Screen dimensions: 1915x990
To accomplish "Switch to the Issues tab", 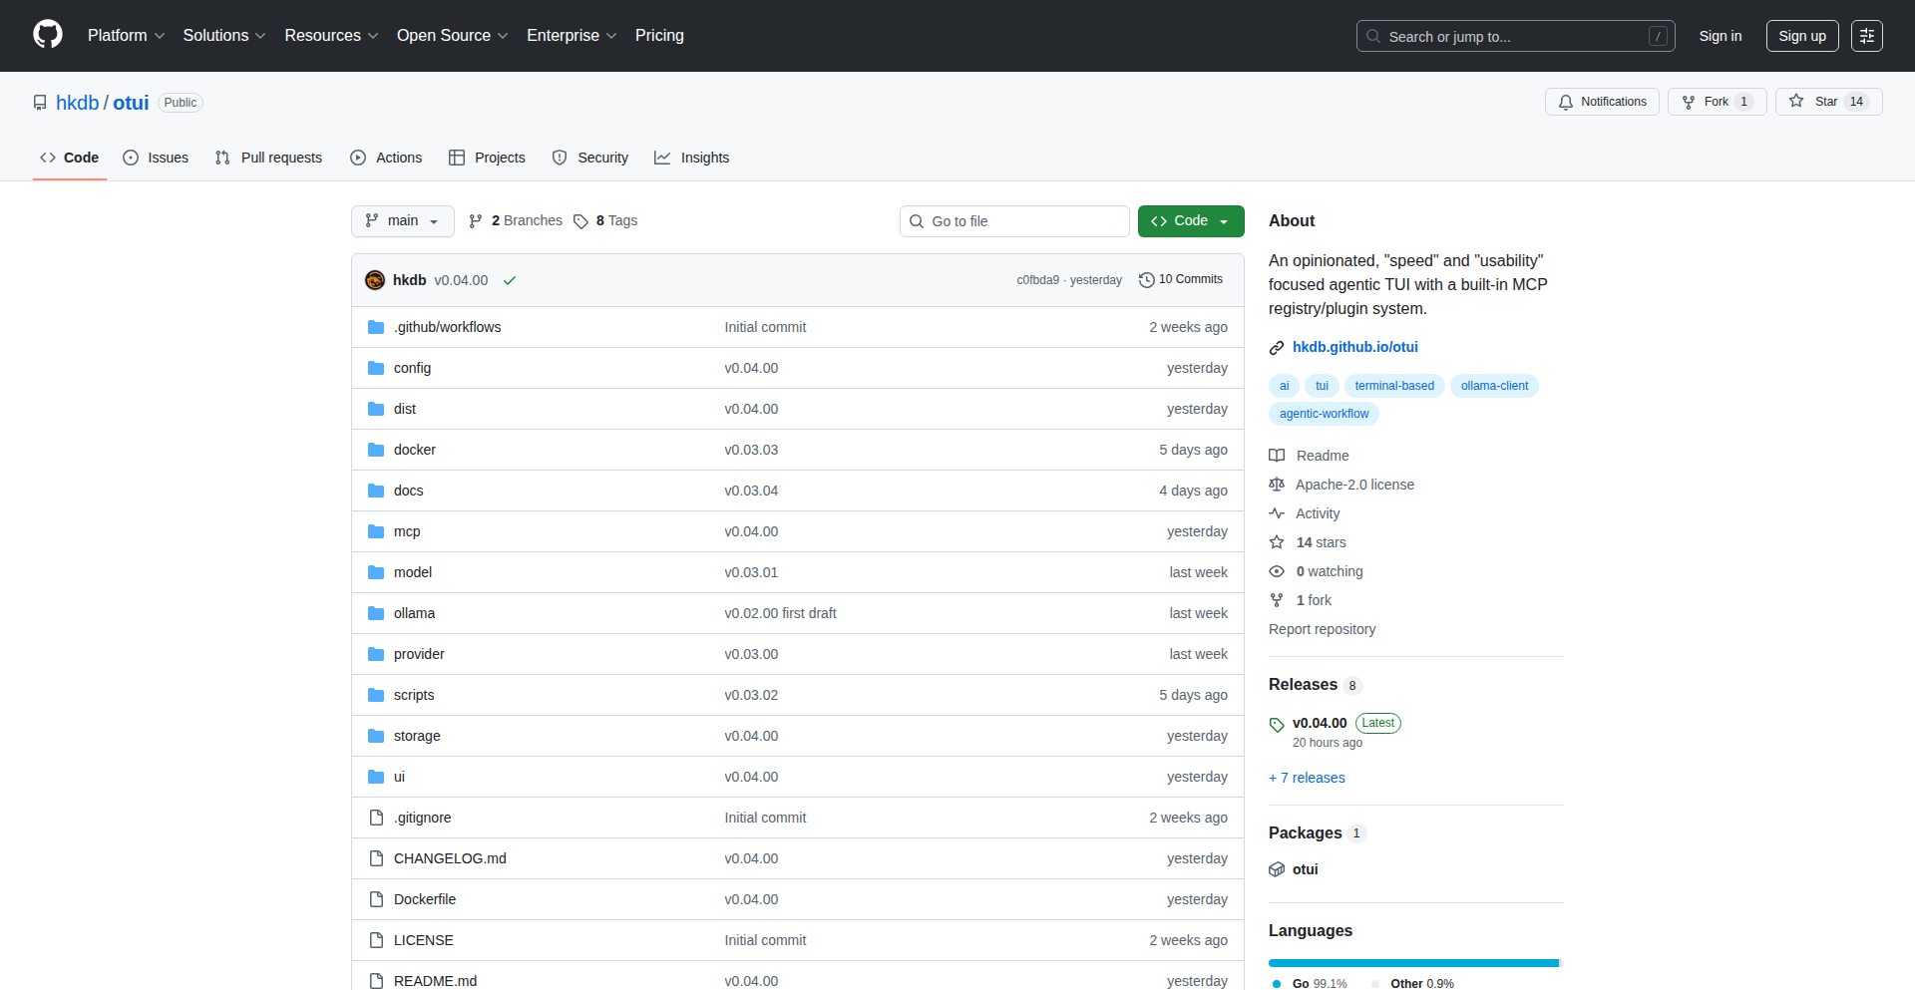I will pos(156,158).
